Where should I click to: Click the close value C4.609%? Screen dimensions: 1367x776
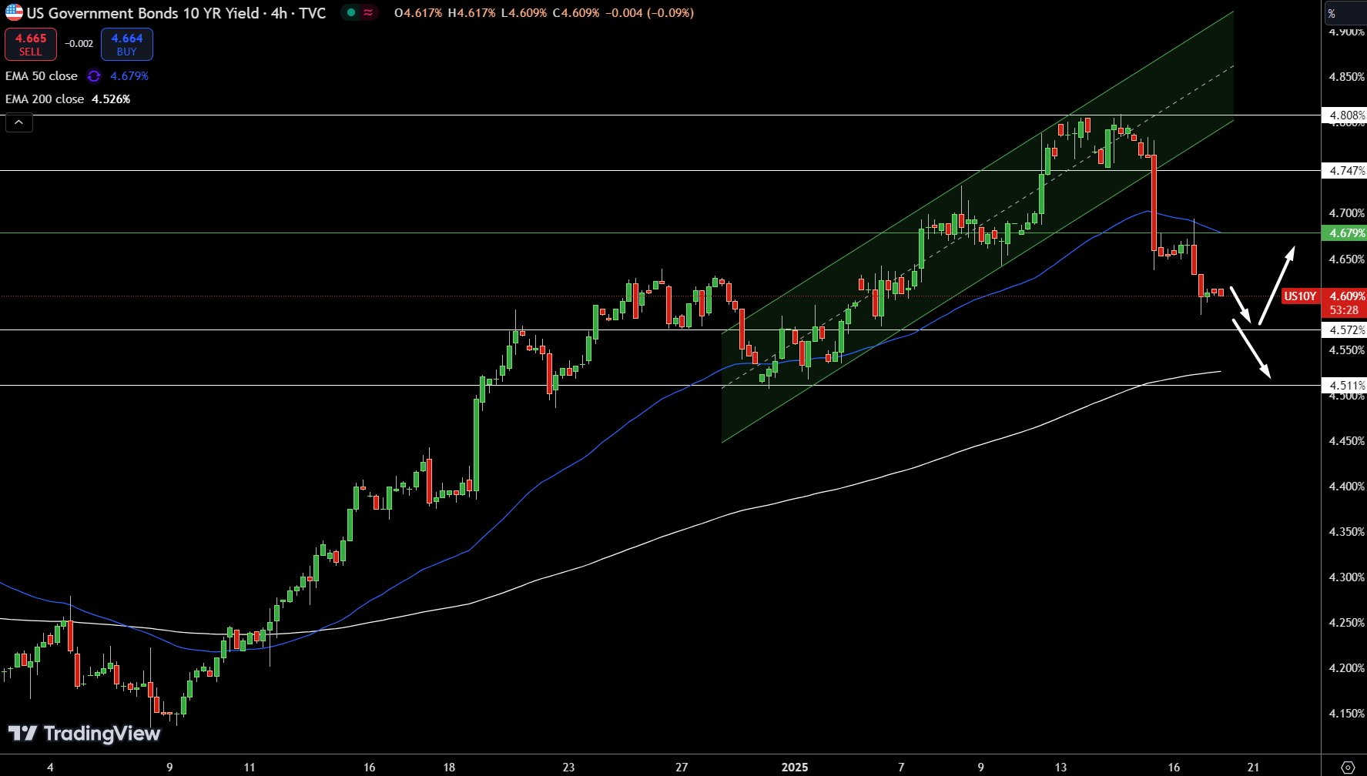(576, 13)
